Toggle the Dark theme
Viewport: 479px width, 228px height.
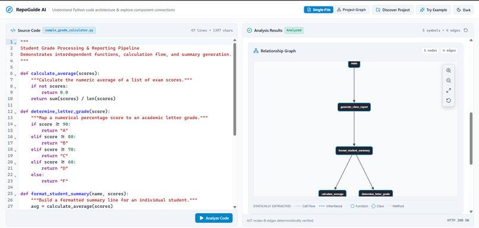464,10
